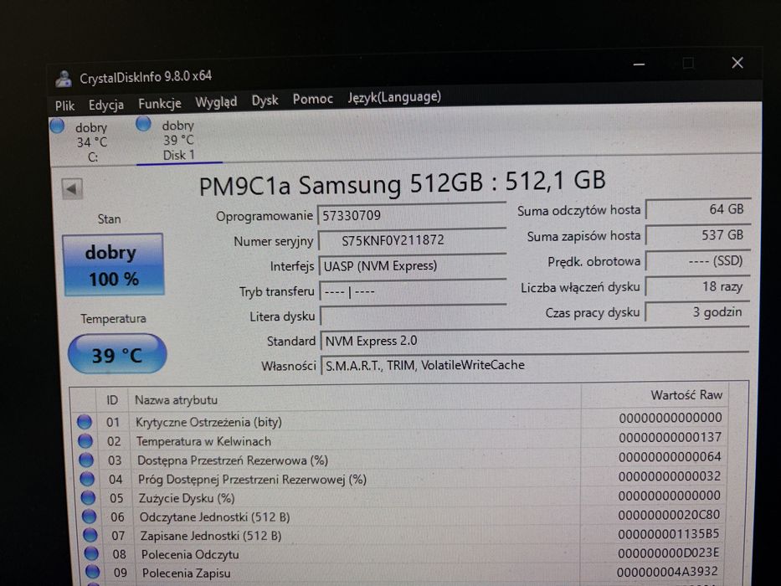Open the Plik menu

click(x=64, y=105)
